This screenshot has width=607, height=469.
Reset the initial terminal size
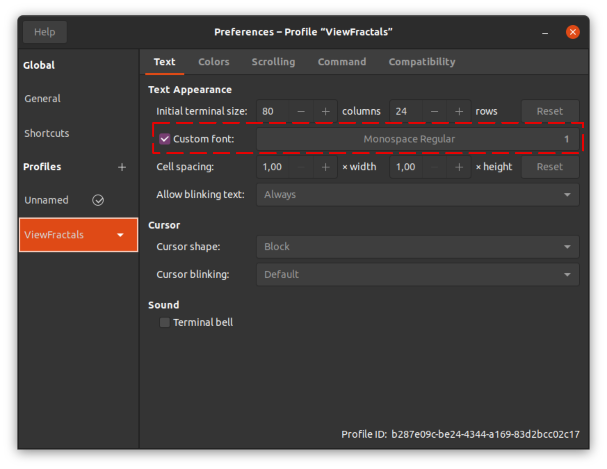pos(550,111)
